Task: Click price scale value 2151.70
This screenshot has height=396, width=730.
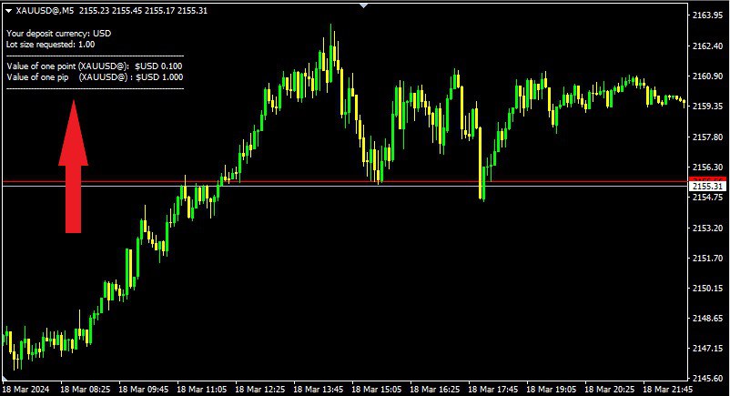Action: click(x=707, y=258)
